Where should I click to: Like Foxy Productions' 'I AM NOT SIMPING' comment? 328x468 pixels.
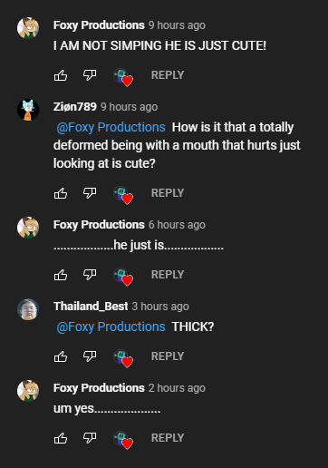click(61, 75)
